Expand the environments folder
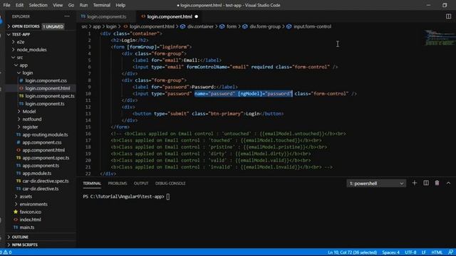This screenshot has height=256, width=456. click(33, 204)
